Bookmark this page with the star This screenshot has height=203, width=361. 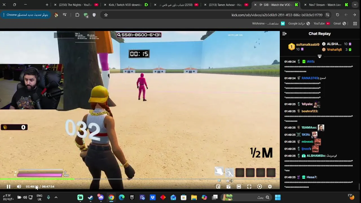(106, 15)
